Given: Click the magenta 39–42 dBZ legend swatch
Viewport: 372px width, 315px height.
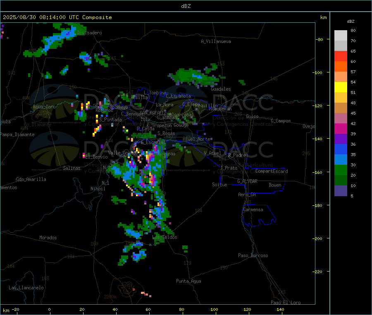Looking at the screenshot, I should click(341, 128).
